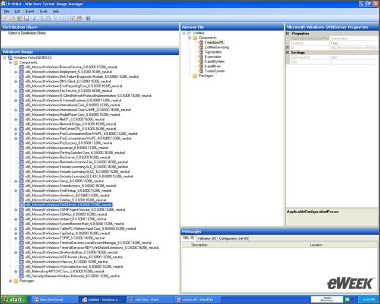Click the taskbar clock
The width and height of the screenshot is (380, 304).
tap(369, 300)
